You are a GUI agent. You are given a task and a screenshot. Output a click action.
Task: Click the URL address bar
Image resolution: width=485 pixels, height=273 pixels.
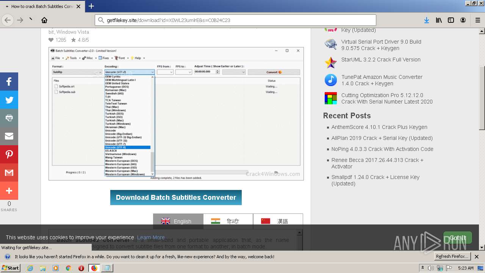[x=235, y=20]
